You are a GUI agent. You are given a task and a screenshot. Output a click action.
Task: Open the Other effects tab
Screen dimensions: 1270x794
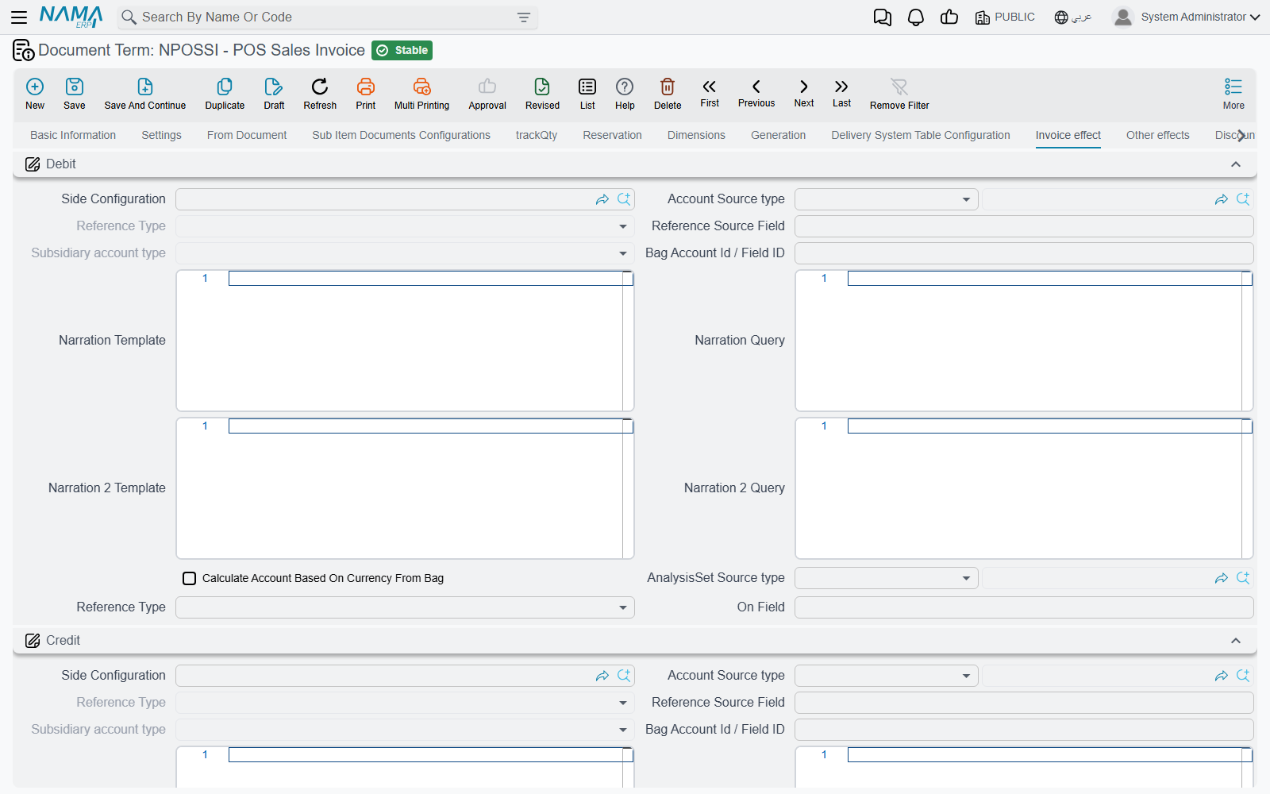point(1157,135)
